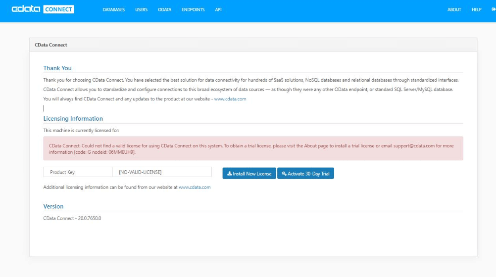Click the CData Connect logo
This screenshot has width=496, height=277.
click(43, 9)
